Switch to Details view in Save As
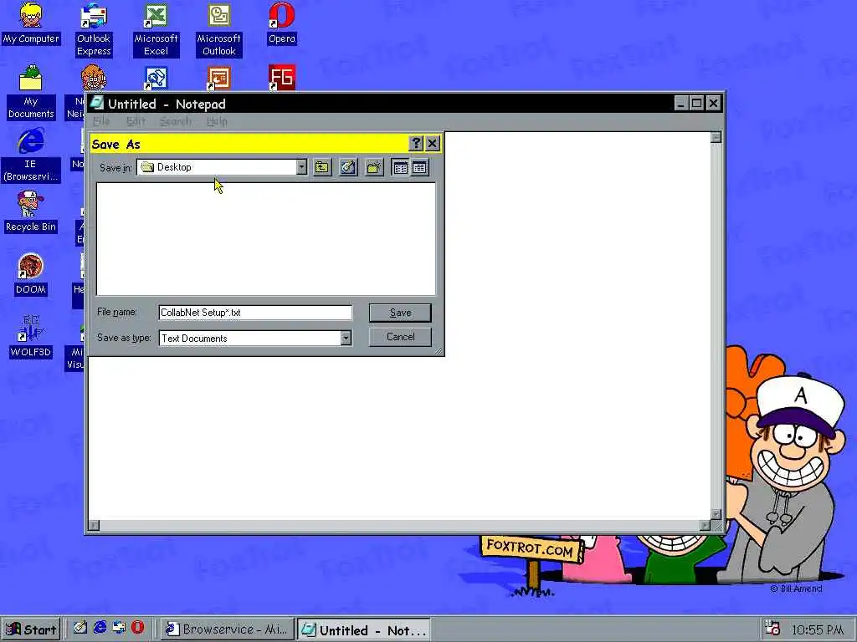This screenshot has height=642, width=857. 419,167
